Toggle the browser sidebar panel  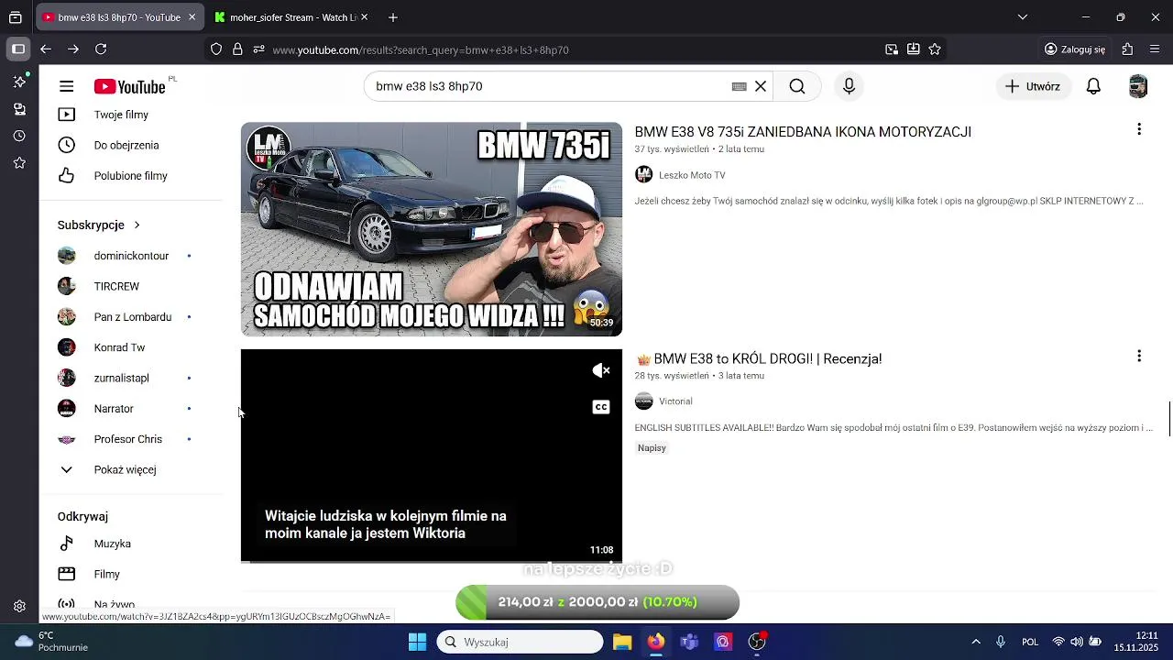(18, 49)
